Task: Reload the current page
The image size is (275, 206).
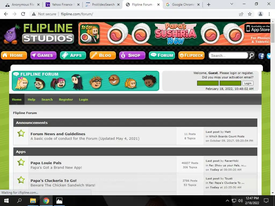Action: 23,14
